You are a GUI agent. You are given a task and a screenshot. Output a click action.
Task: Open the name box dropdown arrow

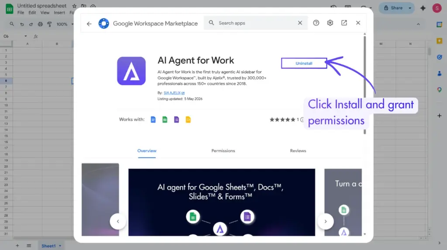(26, 36)
